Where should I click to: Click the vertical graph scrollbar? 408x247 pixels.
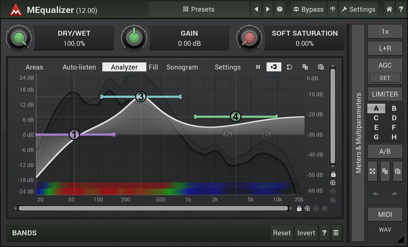click(x=333, y=116)
